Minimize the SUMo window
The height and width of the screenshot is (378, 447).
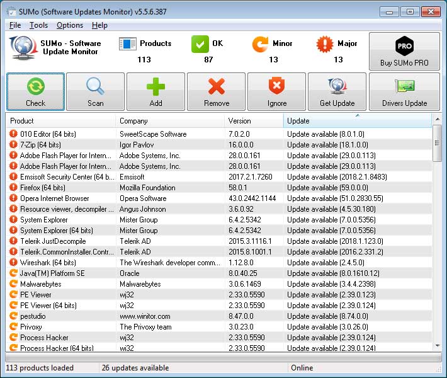coord(389,12)
